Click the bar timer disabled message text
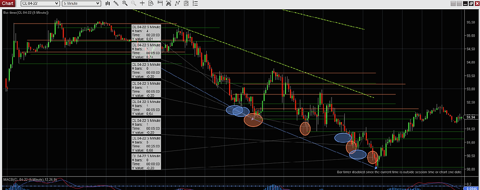 [399, 172]
